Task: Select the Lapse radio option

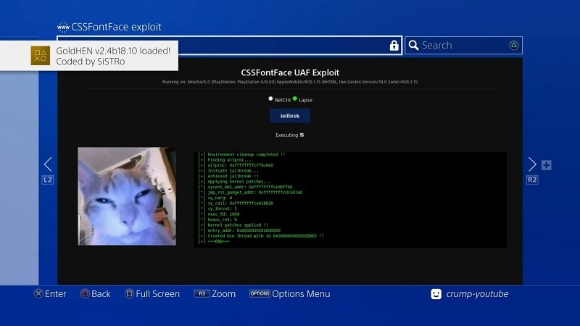Action: tap(295, 99)
